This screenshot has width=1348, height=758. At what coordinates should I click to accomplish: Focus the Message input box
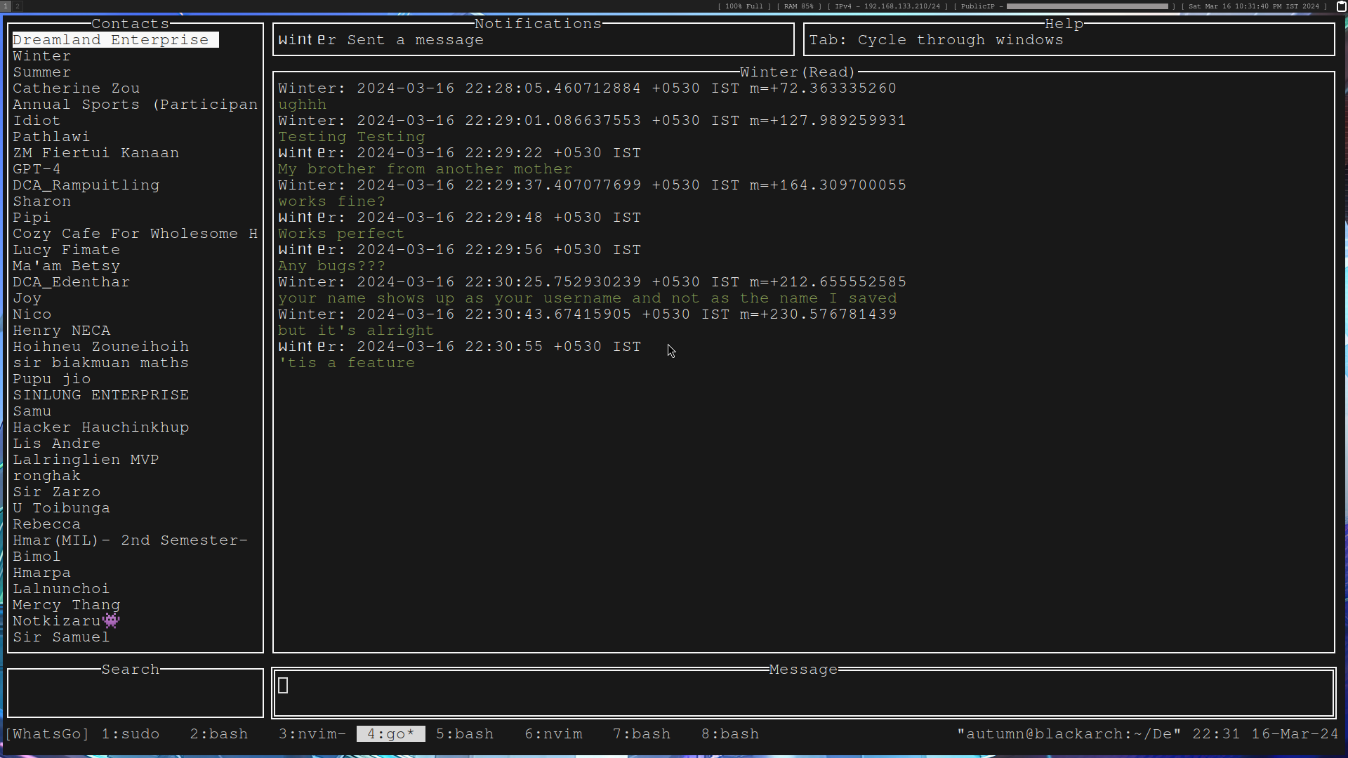pyautogui.click(x=803, y=693)
